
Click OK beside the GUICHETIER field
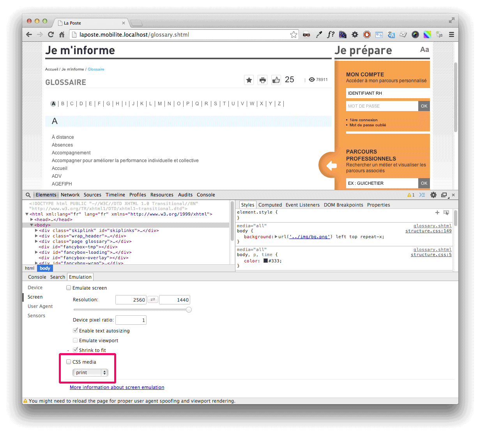coord(424,183)
